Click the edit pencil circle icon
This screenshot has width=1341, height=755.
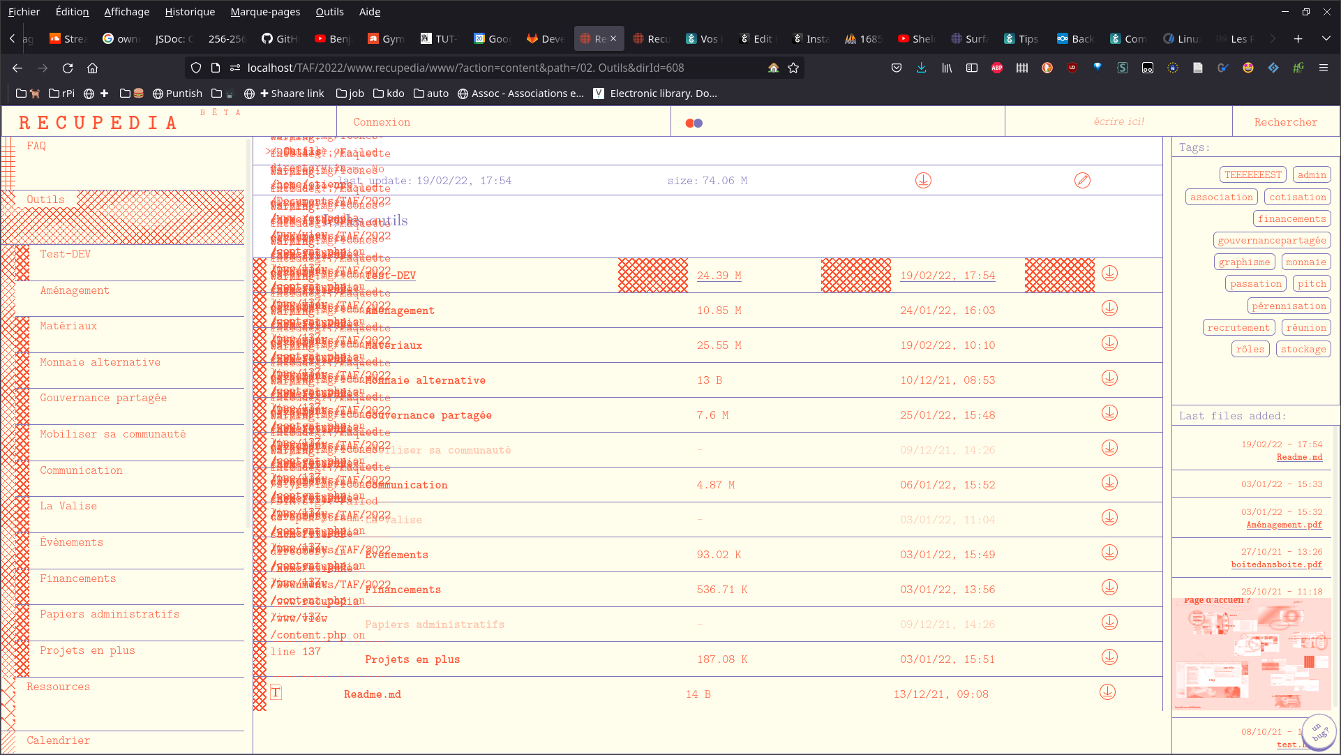(x=1082, y=181)
